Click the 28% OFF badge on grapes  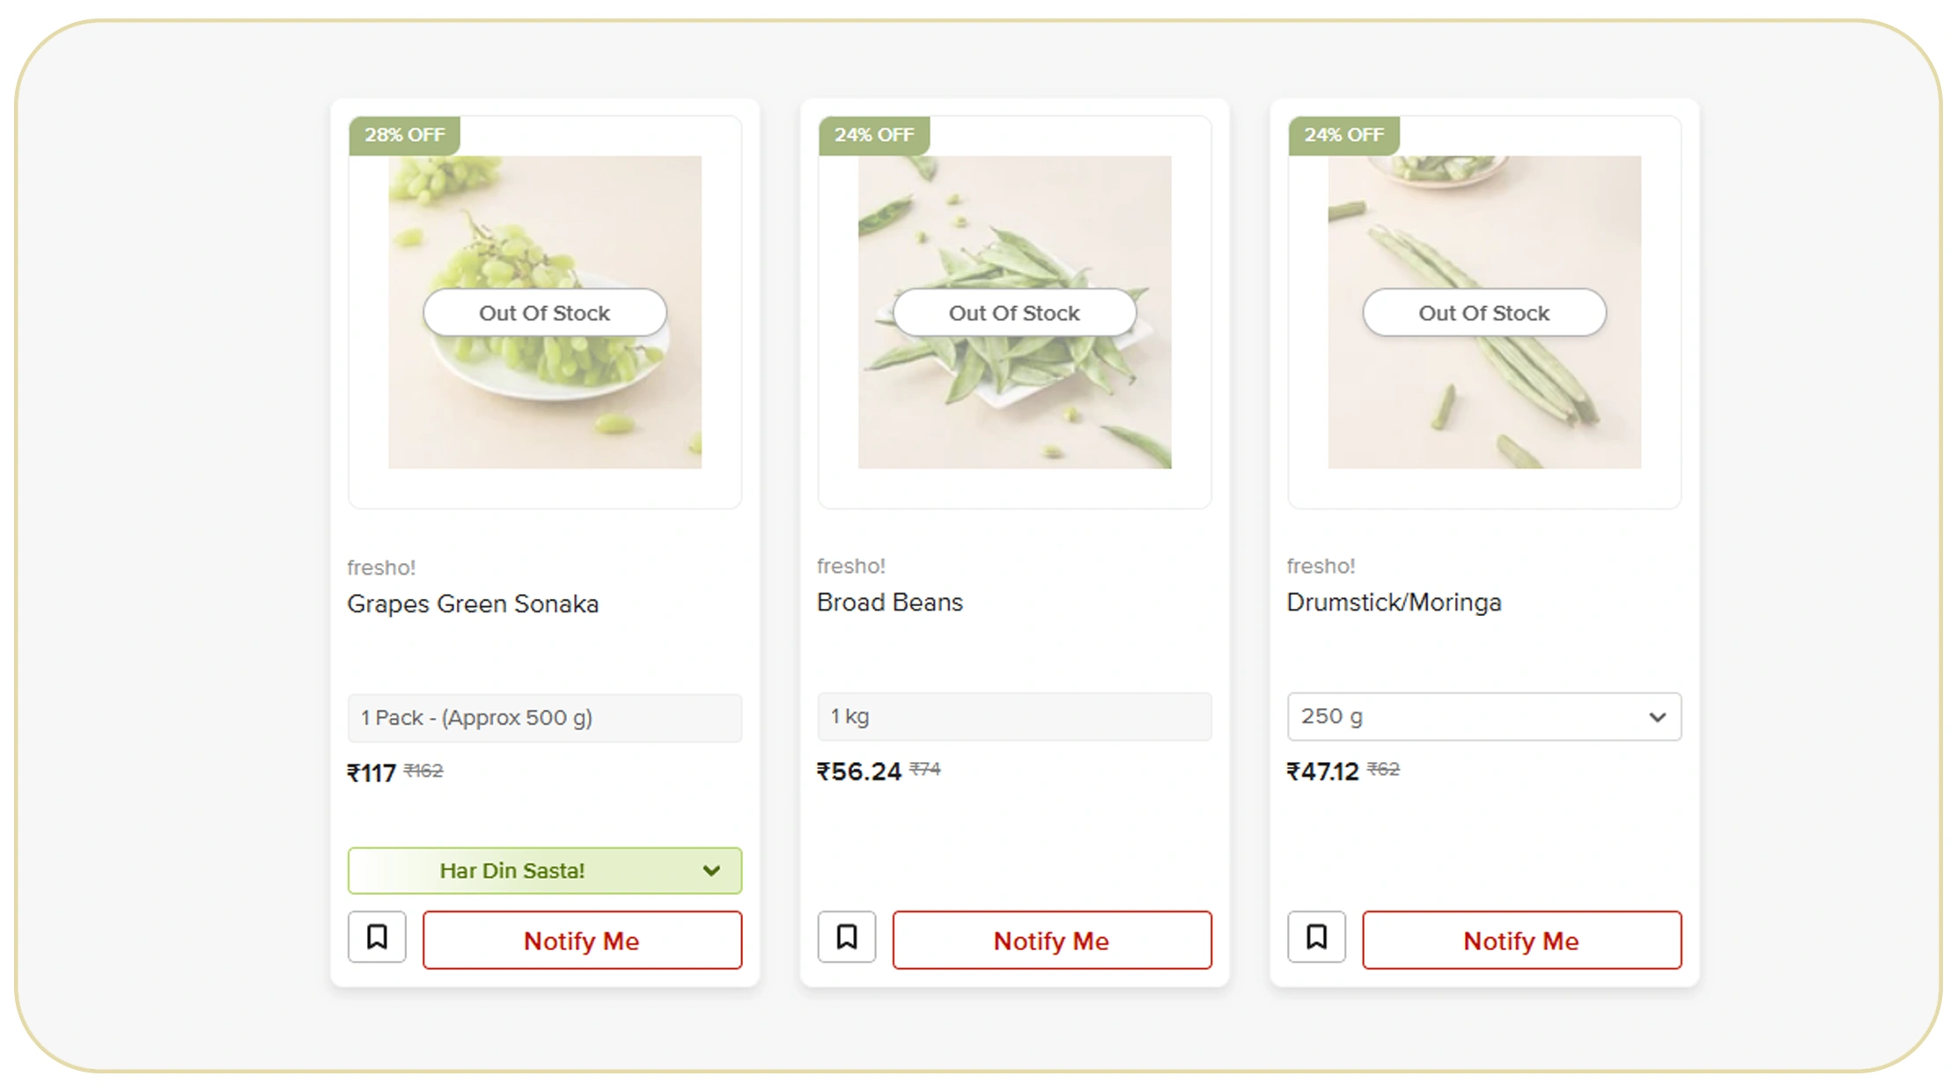(x=405, y=135)
